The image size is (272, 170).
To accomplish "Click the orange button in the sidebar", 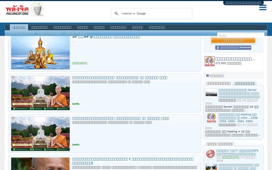I will point(233,40).
